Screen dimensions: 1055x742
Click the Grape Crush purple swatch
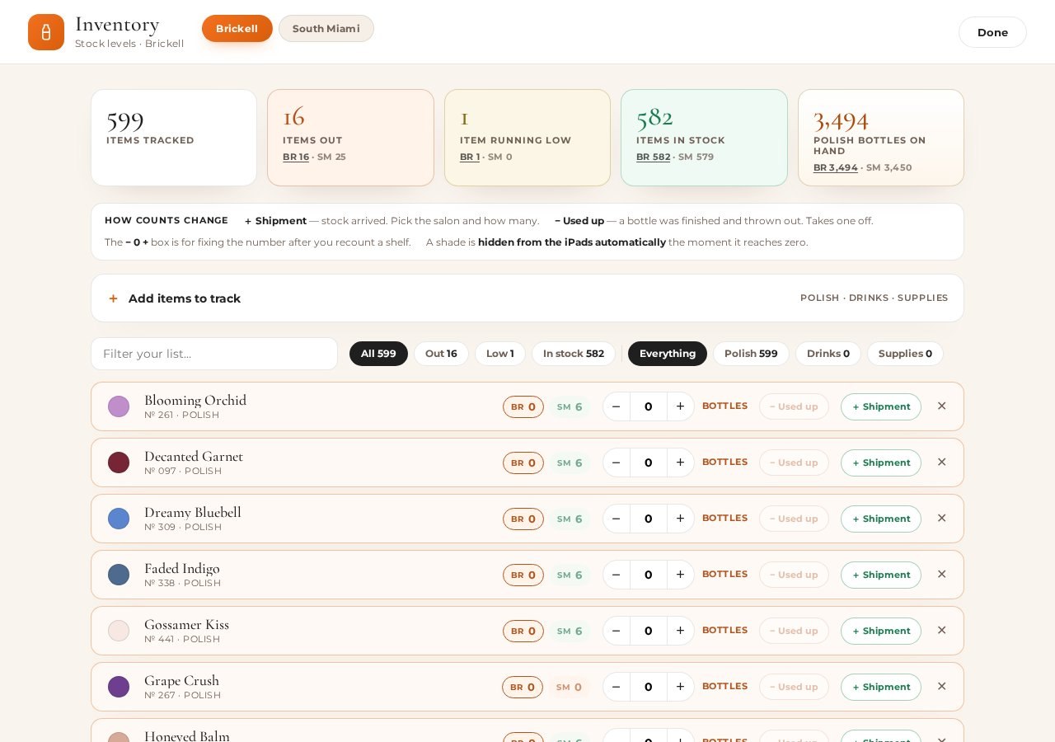coord(119,687)
